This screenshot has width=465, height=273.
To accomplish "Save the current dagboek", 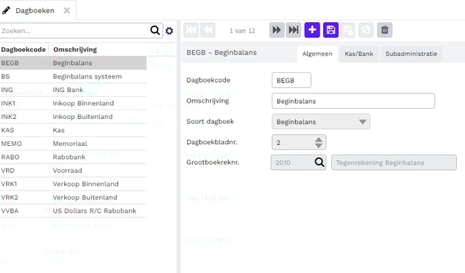I will pyautogui.click(x=331, y=30).
